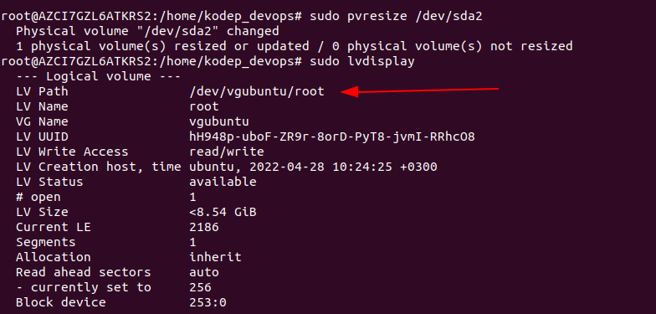Click the LV Name value root

click(204, 106)
